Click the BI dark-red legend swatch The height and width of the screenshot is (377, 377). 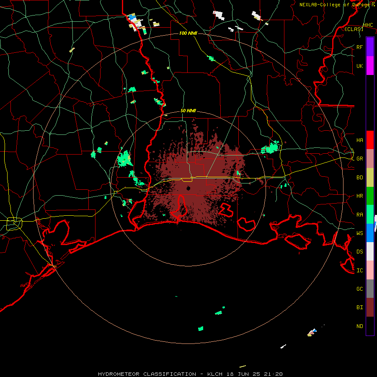pyautogui.click(x=370, y=307)
